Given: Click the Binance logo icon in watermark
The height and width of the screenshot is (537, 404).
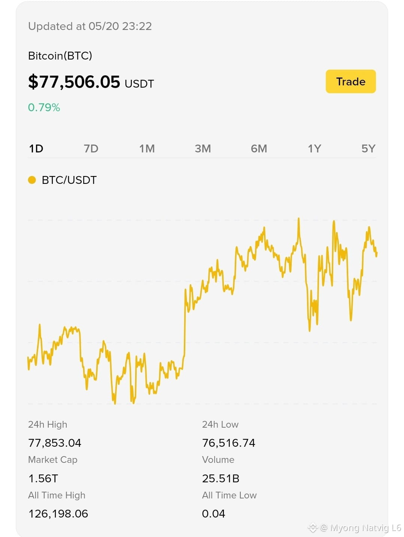Looking at the screenshot, I should pos(313,528).
